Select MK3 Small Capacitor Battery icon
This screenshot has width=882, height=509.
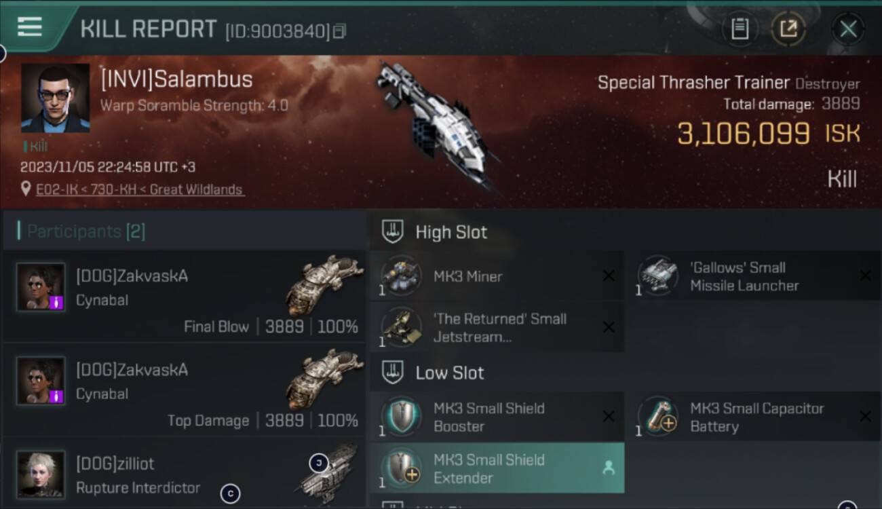tap(658, 417)
